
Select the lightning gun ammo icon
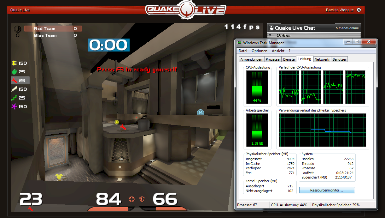click(14, 89)
